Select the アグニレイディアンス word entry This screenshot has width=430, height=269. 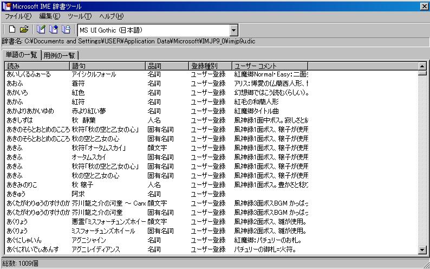pyautogui.click(x=96, y=249)
